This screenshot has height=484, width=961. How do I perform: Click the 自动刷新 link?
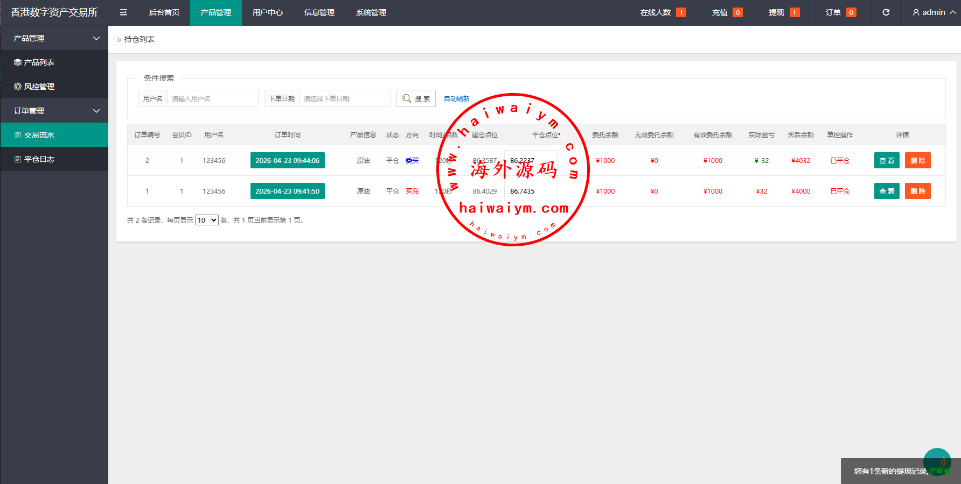click(x=456, y=99)
